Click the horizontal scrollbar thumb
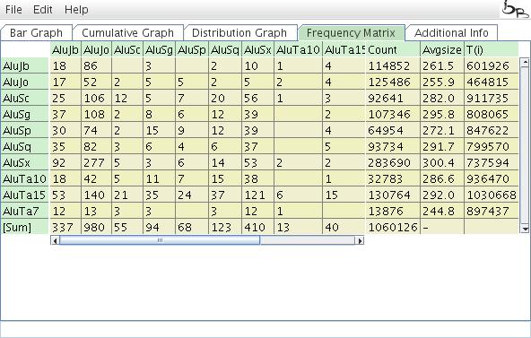Viewport: 531px width, 338px height. coord(160,240)
